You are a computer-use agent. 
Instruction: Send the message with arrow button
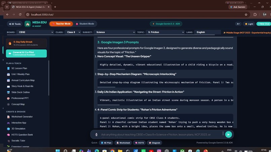click(229, 135)
